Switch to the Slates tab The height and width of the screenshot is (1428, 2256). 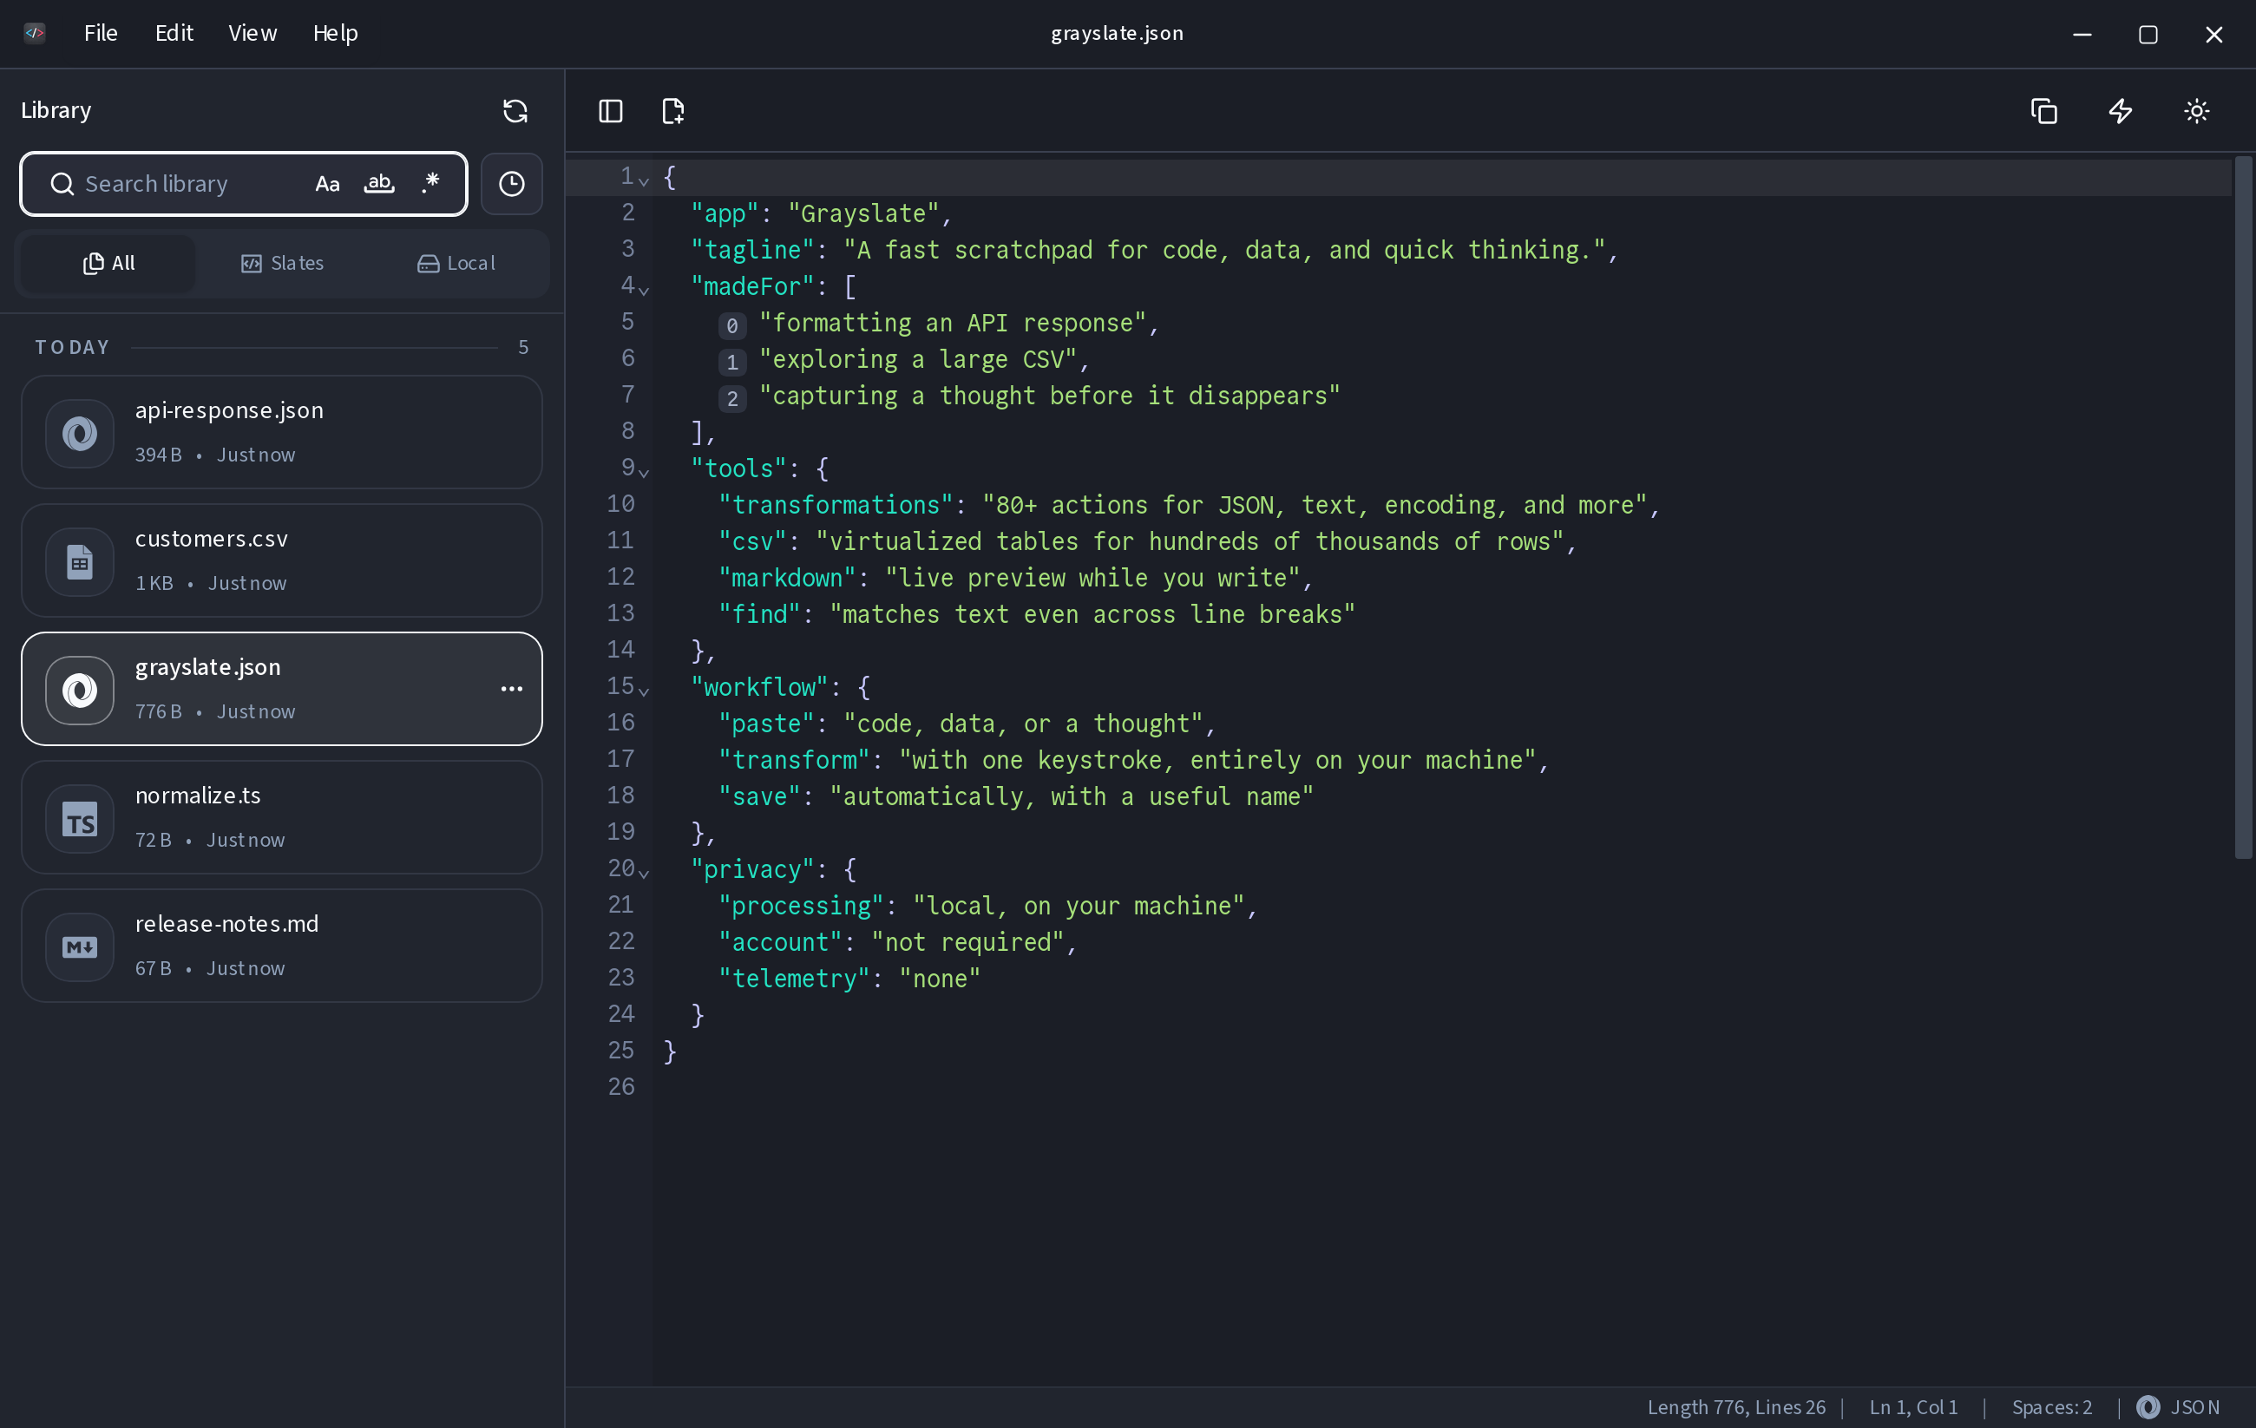[282, 263]
